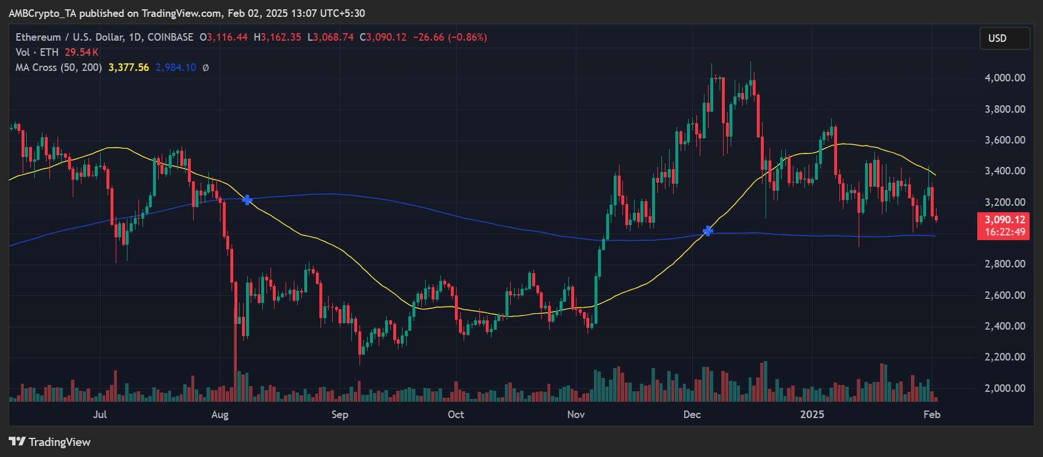Click the yellow 50 MA value 3,377.56

[x=129, y=67]
